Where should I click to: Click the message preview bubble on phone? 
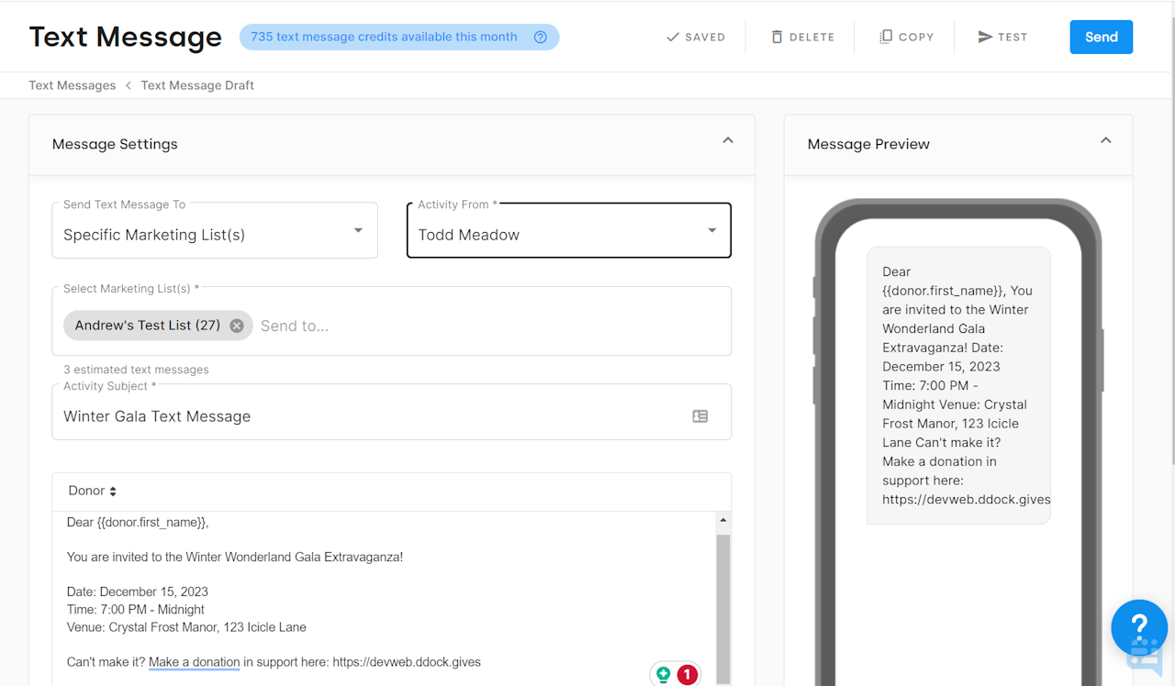(x=958, y=385)
